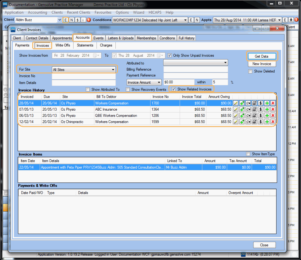Disable the Show Related Invoices checkbox
Image resolution: width=301 pixels, height=260 pixels.
(x=173, y=89)
